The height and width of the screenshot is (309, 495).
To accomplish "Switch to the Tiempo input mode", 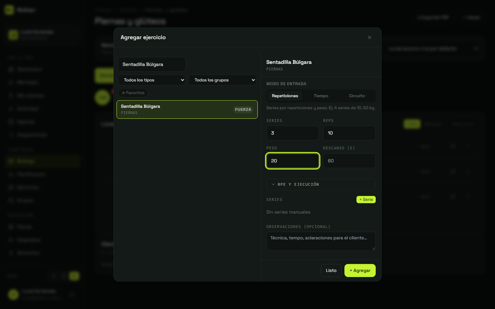I will (x=321, y=96).
